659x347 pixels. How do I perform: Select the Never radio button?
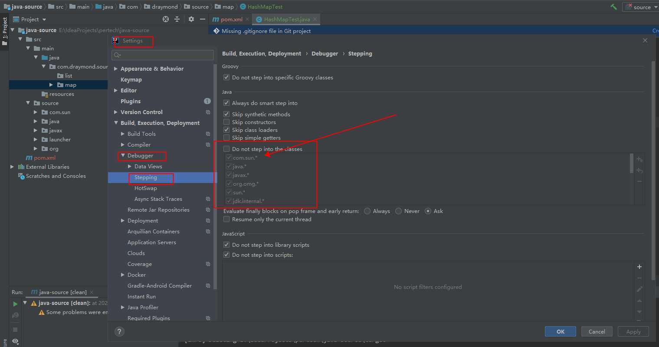[x=399, y=211]
